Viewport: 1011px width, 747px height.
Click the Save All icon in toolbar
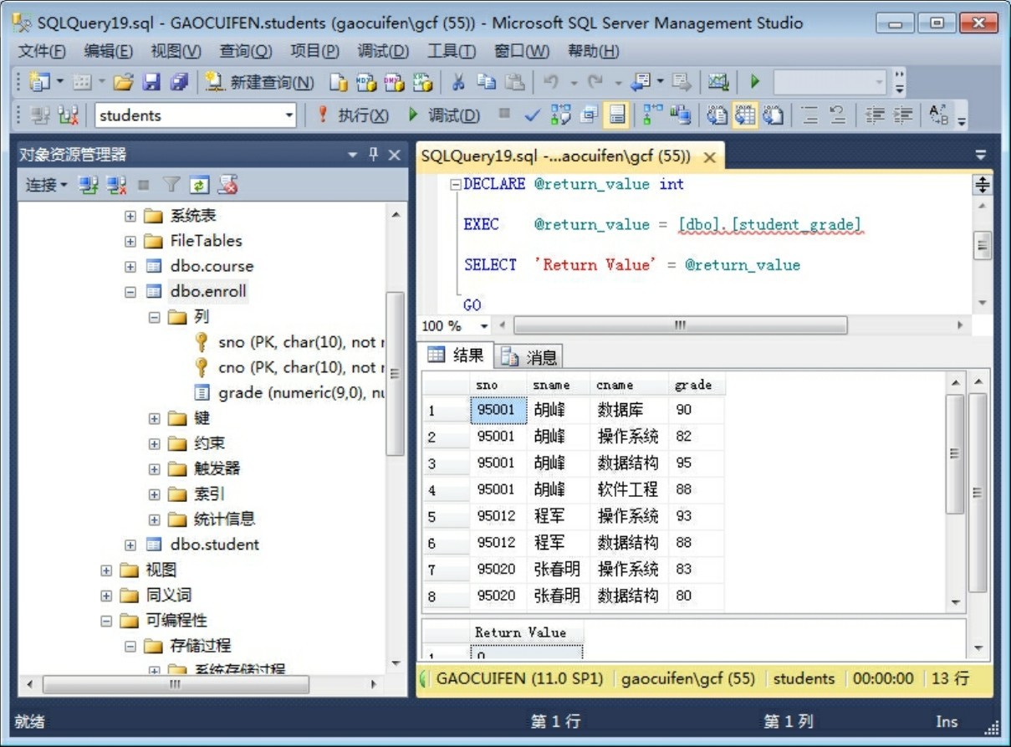[179, 82]
